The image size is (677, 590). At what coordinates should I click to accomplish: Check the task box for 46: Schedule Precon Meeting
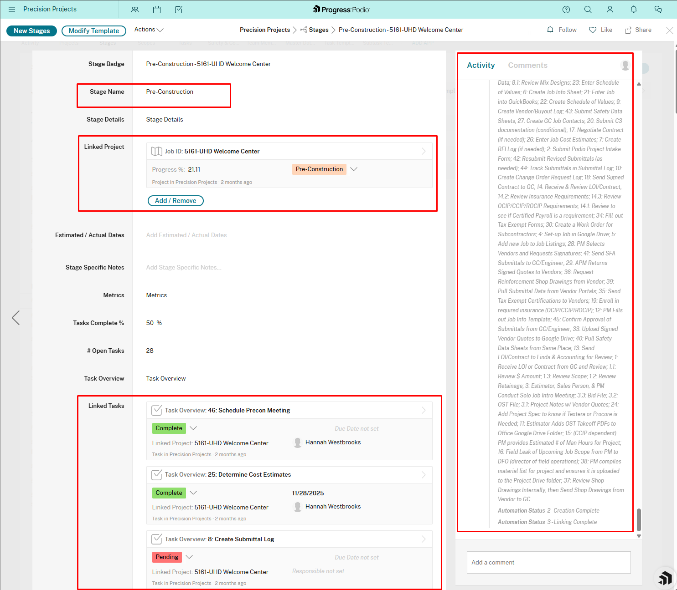point(156,410)
